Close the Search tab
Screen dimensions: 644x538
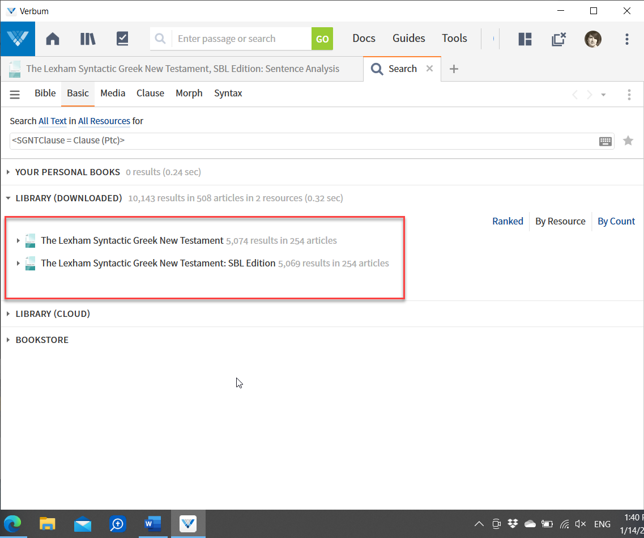(429, 69)
